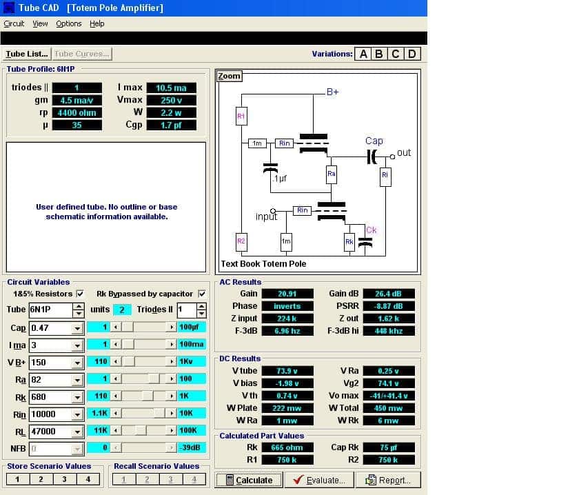Click RL slider right arrow
Viewport: 579px width, 495px height.
pyautogui.click(x=172, y=430)
